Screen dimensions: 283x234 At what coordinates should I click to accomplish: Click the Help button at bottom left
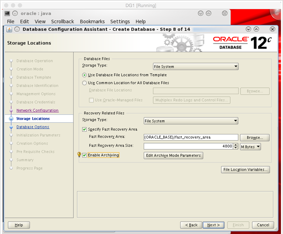[19, 225]
